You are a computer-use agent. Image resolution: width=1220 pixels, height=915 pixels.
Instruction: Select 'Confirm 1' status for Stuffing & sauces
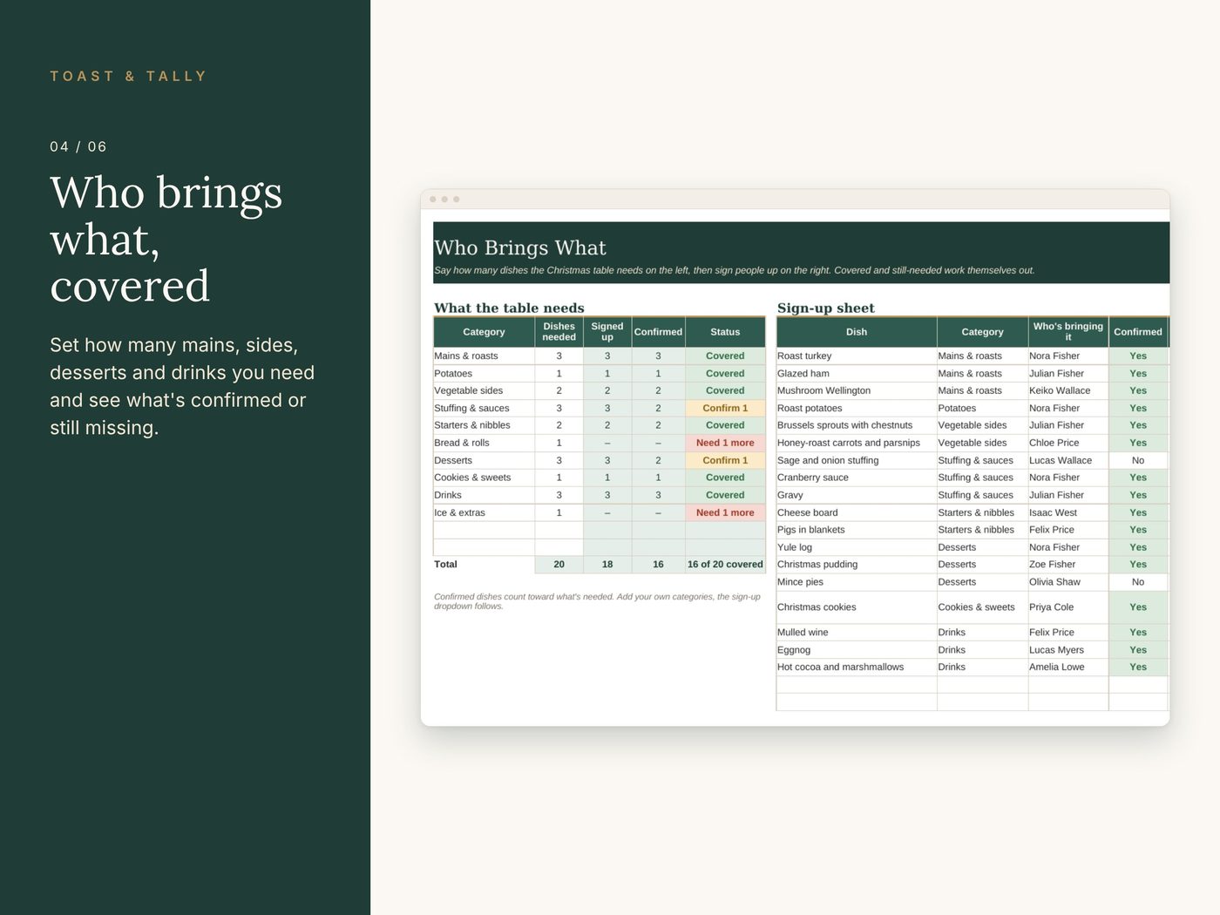click(725, 408)
